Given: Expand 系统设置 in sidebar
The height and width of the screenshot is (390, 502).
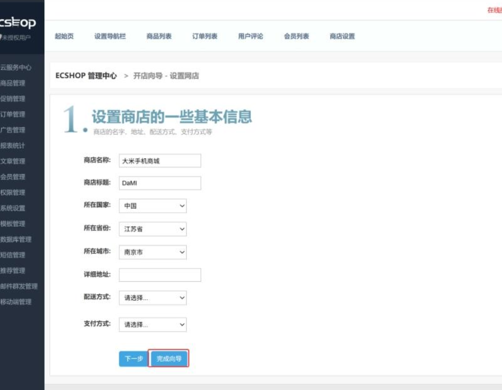Looking at the screenshot, I should tap(13, 208).
